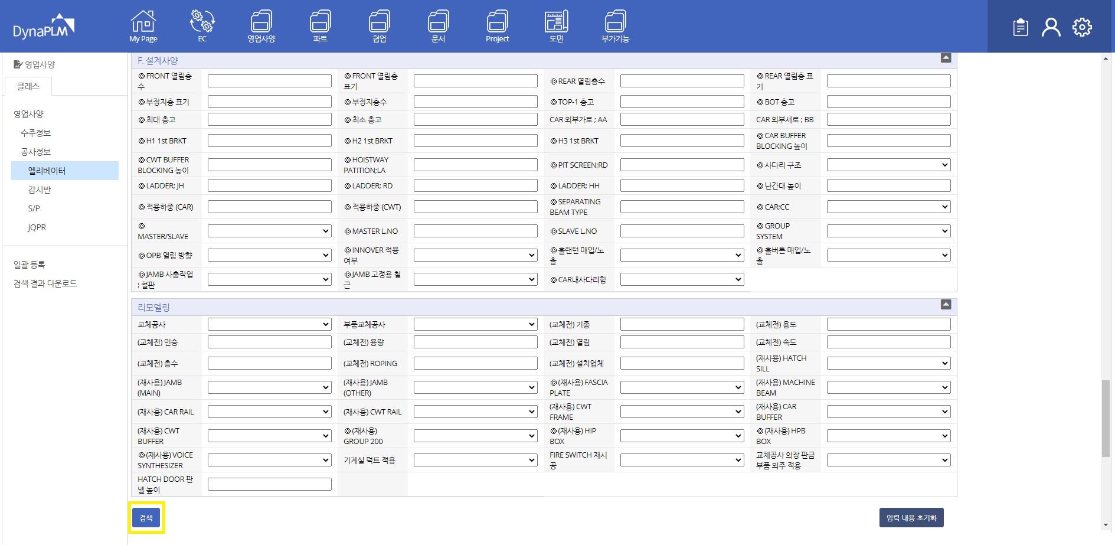This screenshot has height=545, width=1115.
Task: Open 검색 결과 다운로드 link
Action: point(45,283)
